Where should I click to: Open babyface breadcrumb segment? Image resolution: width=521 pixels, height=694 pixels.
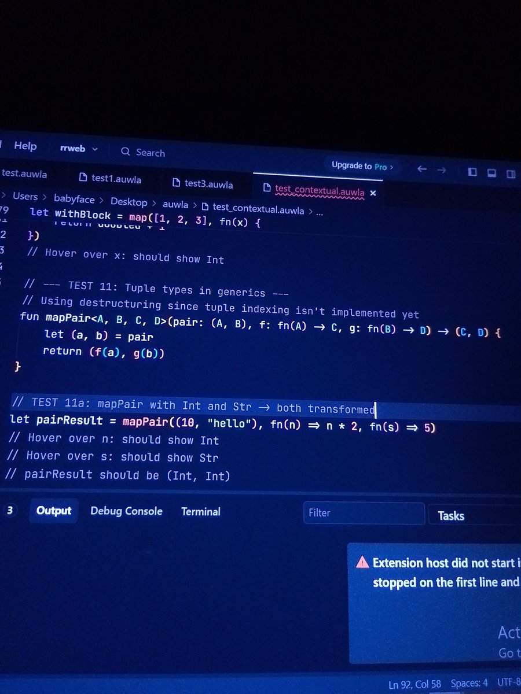pyautogui.click(x=74, y=199)
